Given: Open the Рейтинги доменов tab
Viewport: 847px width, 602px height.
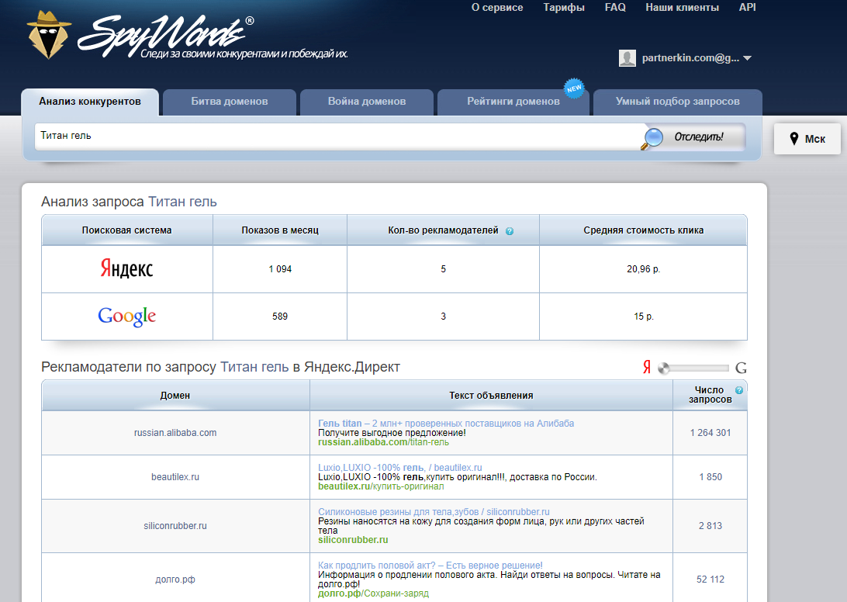Looking at the screenshot, I should click(x=513, y=102).
